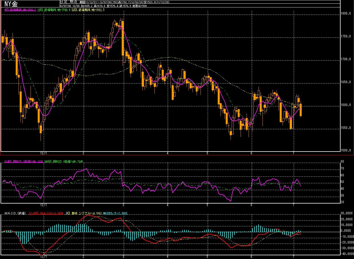The width and height of the screenshot is (354, 259).
Task: Click the 20 level on RSI axis
Action: point(343,202)
